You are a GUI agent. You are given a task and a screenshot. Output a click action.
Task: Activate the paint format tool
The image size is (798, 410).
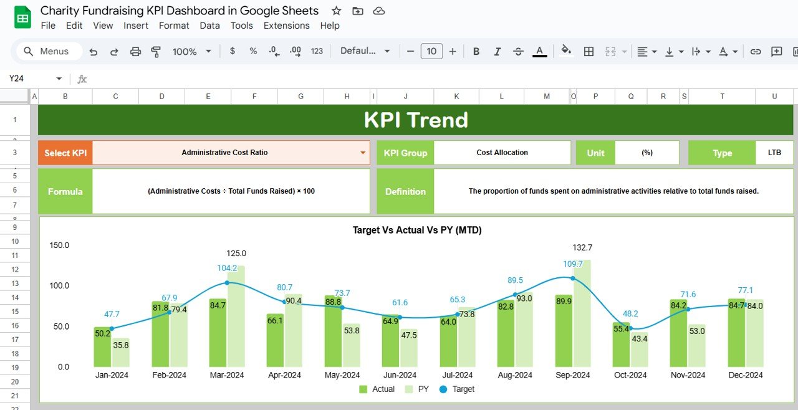[x=156, y=52]
